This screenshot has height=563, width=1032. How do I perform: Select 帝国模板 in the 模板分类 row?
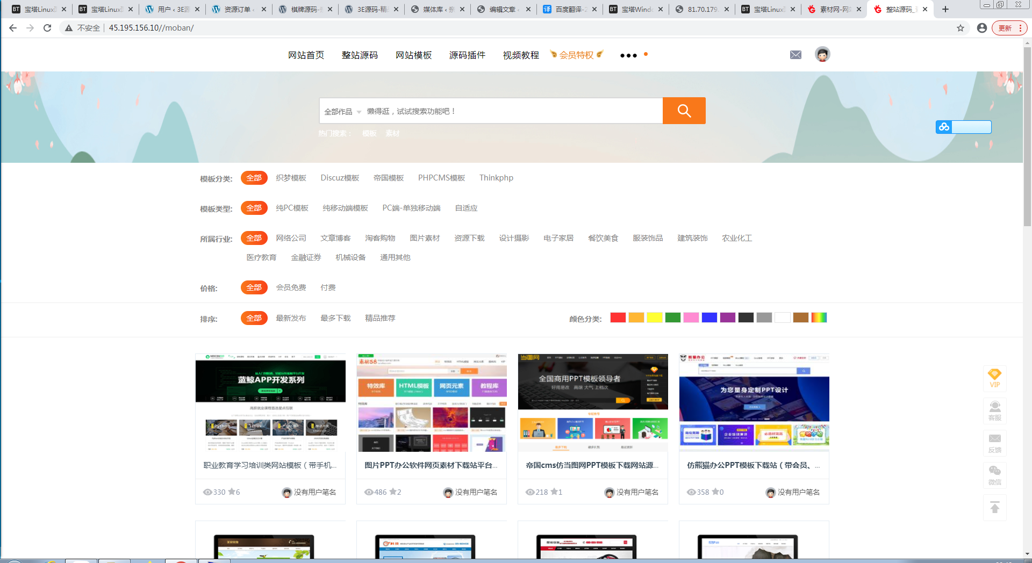(x=389, y=178)
